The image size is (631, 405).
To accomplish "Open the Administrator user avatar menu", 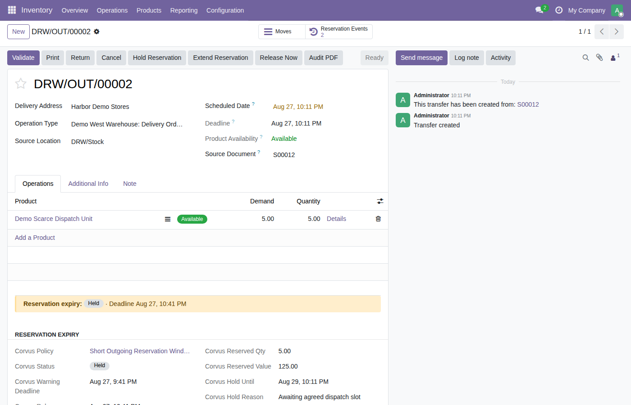I will pos(617,10).
